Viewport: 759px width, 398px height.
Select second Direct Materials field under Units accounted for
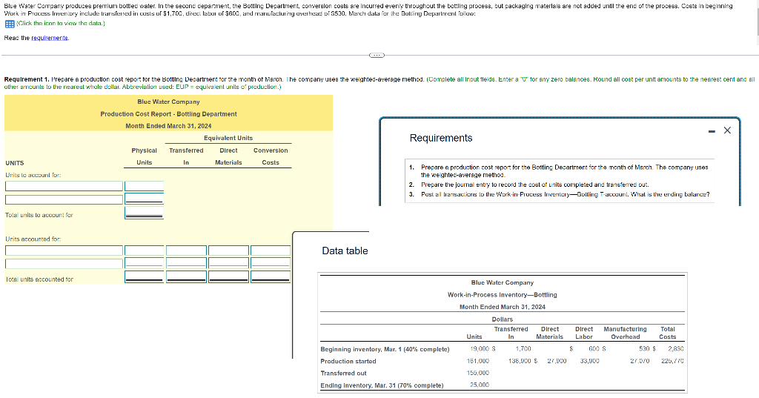[228, 263]
